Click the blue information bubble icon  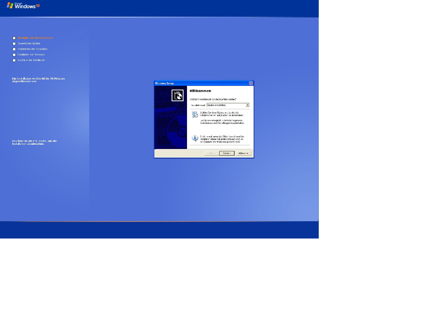click(195, 138)
